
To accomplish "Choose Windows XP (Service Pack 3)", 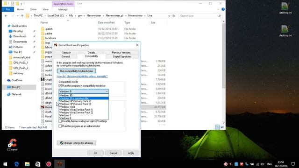I will [x=84, y=104].
